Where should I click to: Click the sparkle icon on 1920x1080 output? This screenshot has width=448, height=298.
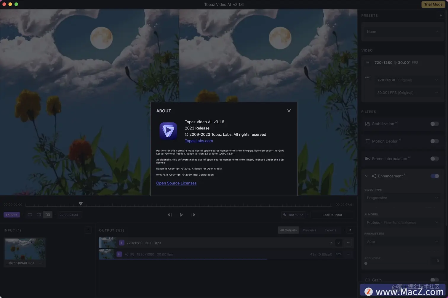click(x=127, y=254)
